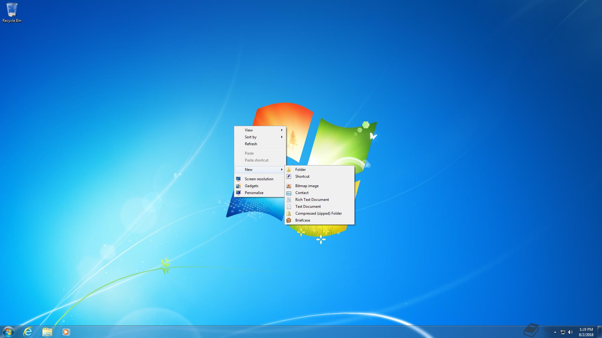Open the Start menu orb

click(8, 332)
